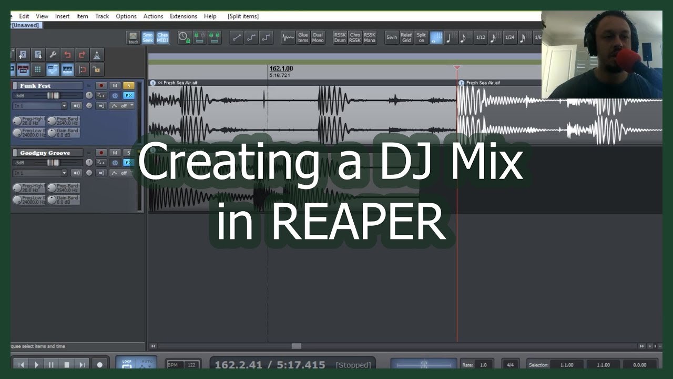Click the RS5K Drum button
Screen dimensions: 673x379
tap(340, 37)
